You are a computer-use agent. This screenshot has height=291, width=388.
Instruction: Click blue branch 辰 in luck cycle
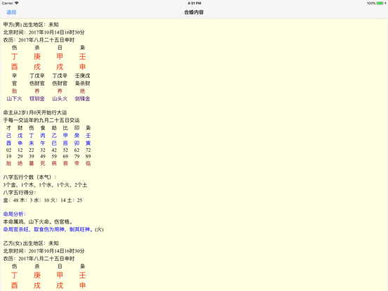tap(65, 143)
